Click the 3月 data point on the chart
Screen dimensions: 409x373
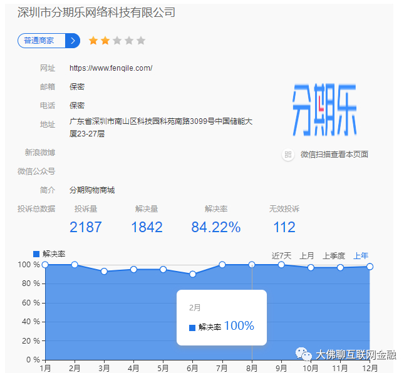point(104,272)
